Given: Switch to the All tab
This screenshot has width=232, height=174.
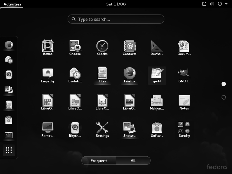Looking at the screenshot, I should pyautogui.click(x=133, y=160).
